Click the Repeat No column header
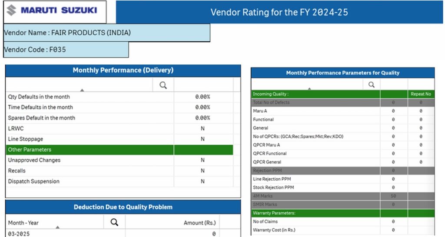The height and width of the screenshot is (237, 445). (420, 94)
